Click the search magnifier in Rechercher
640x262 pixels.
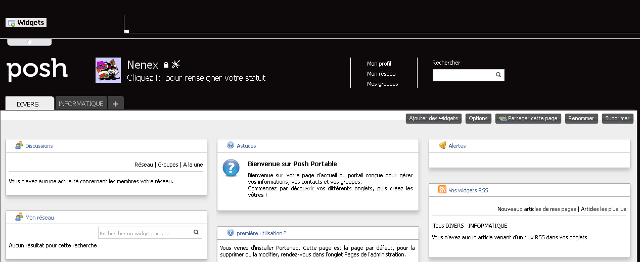498,75
